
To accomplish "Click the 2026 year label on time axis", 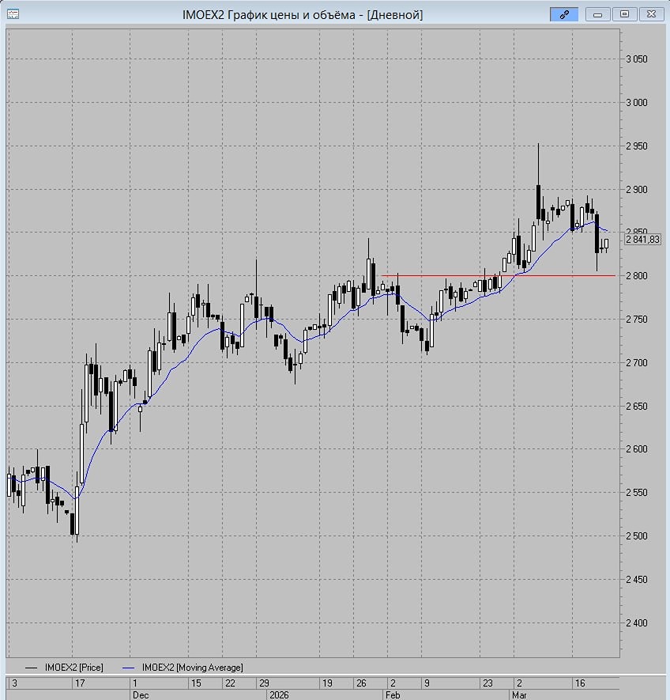I will (x=279, y=695).
